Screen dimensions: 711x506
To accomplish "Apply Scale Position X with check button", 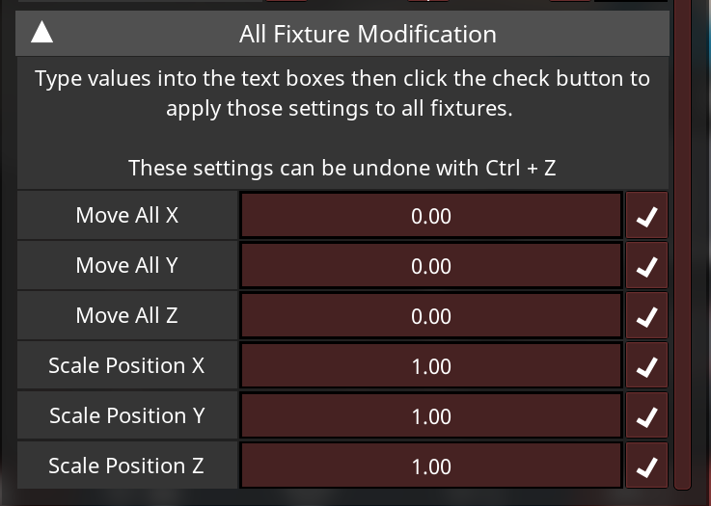I will pos(647,366).
